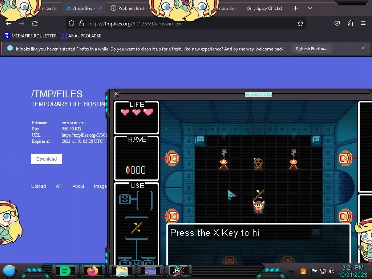The height and width of the screenshot is (279, 372).
Task: Select the 959.50 KB size value
Action: point(71,129)
